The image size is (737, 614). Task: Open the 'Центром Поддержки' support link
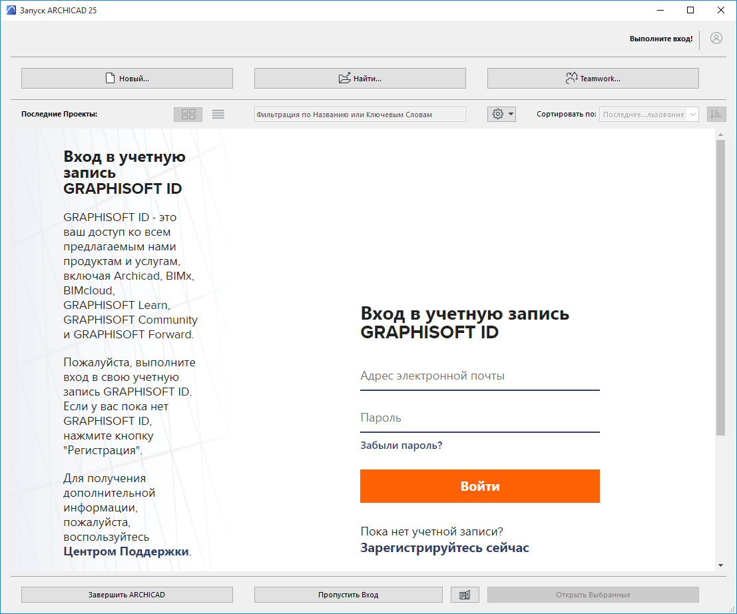(126, 551)
